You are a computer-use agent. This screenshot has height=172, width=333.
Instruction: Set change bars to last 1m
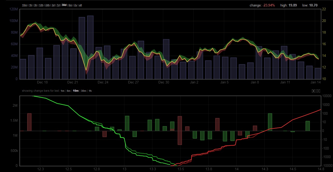click(62, 91)
